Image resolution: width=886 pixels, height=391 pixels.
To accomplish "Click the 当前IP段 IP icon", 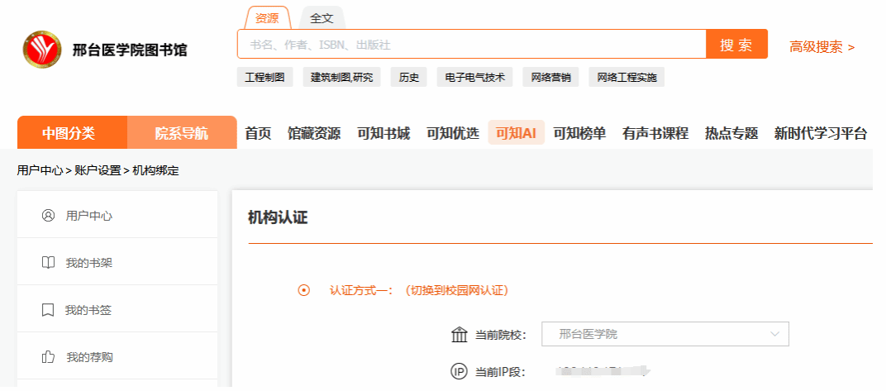I will [x=460, y=372].
